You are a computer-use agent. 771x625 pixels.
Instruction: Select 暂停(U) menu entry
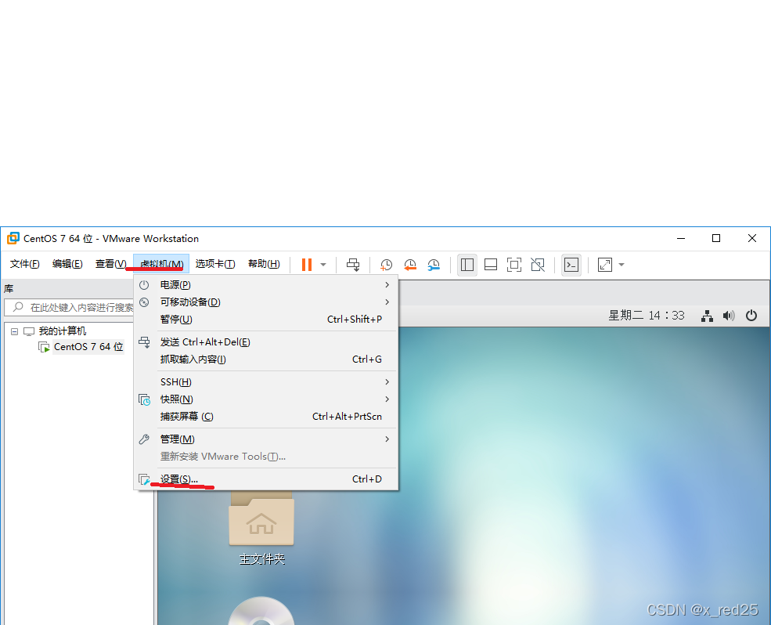coord(265,320)
